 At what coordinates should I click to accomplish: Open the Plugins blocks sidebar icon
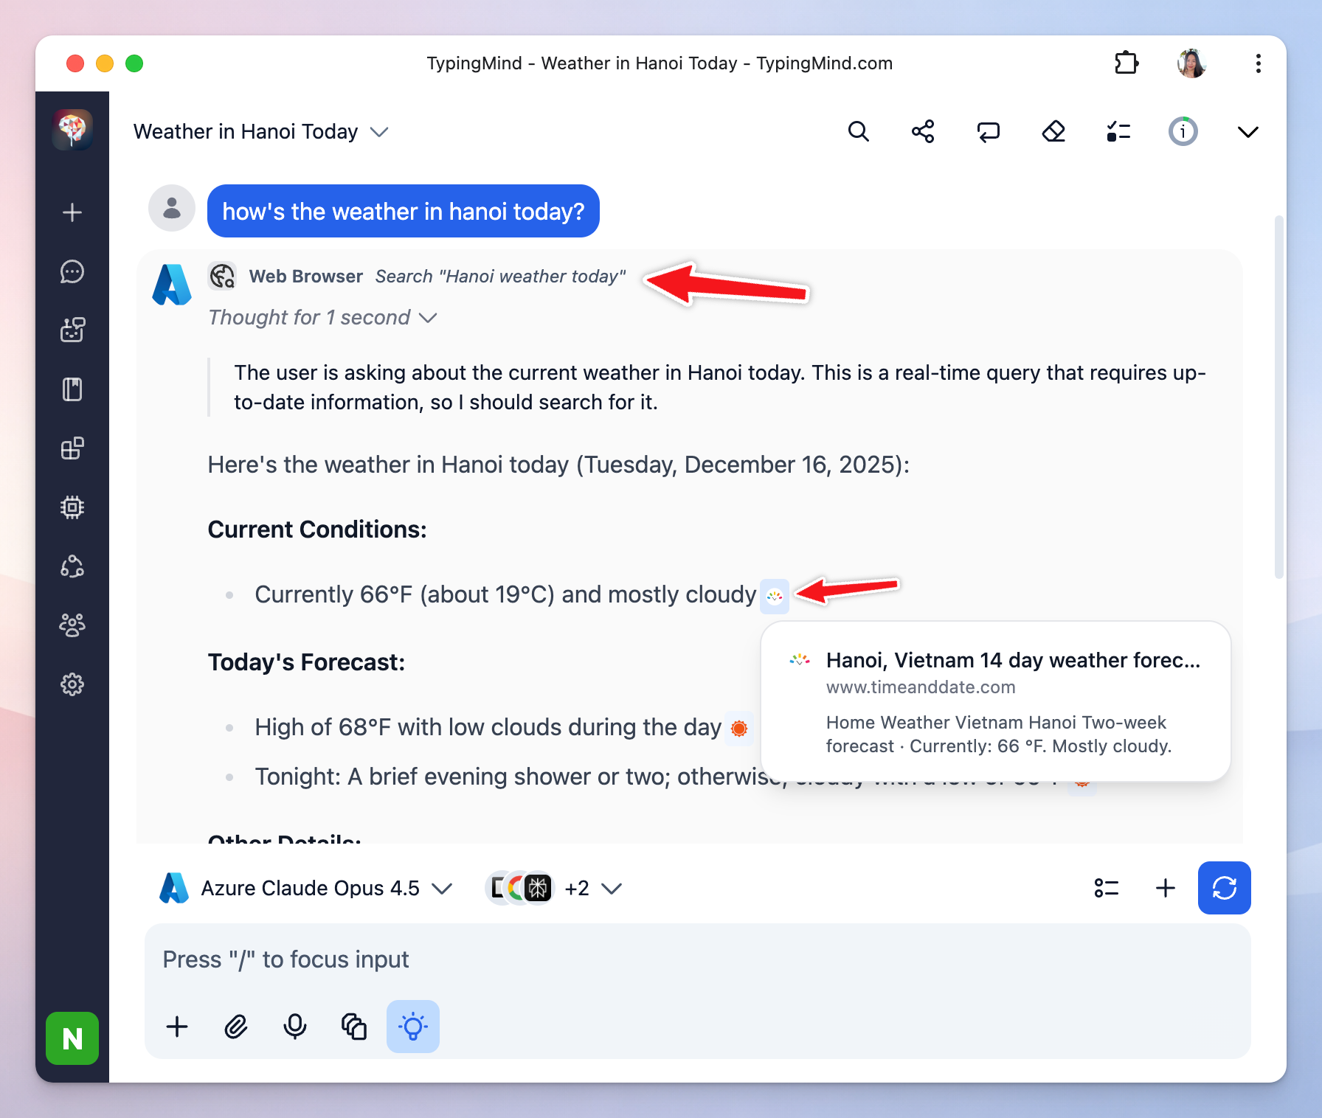(x=72, y=448)
